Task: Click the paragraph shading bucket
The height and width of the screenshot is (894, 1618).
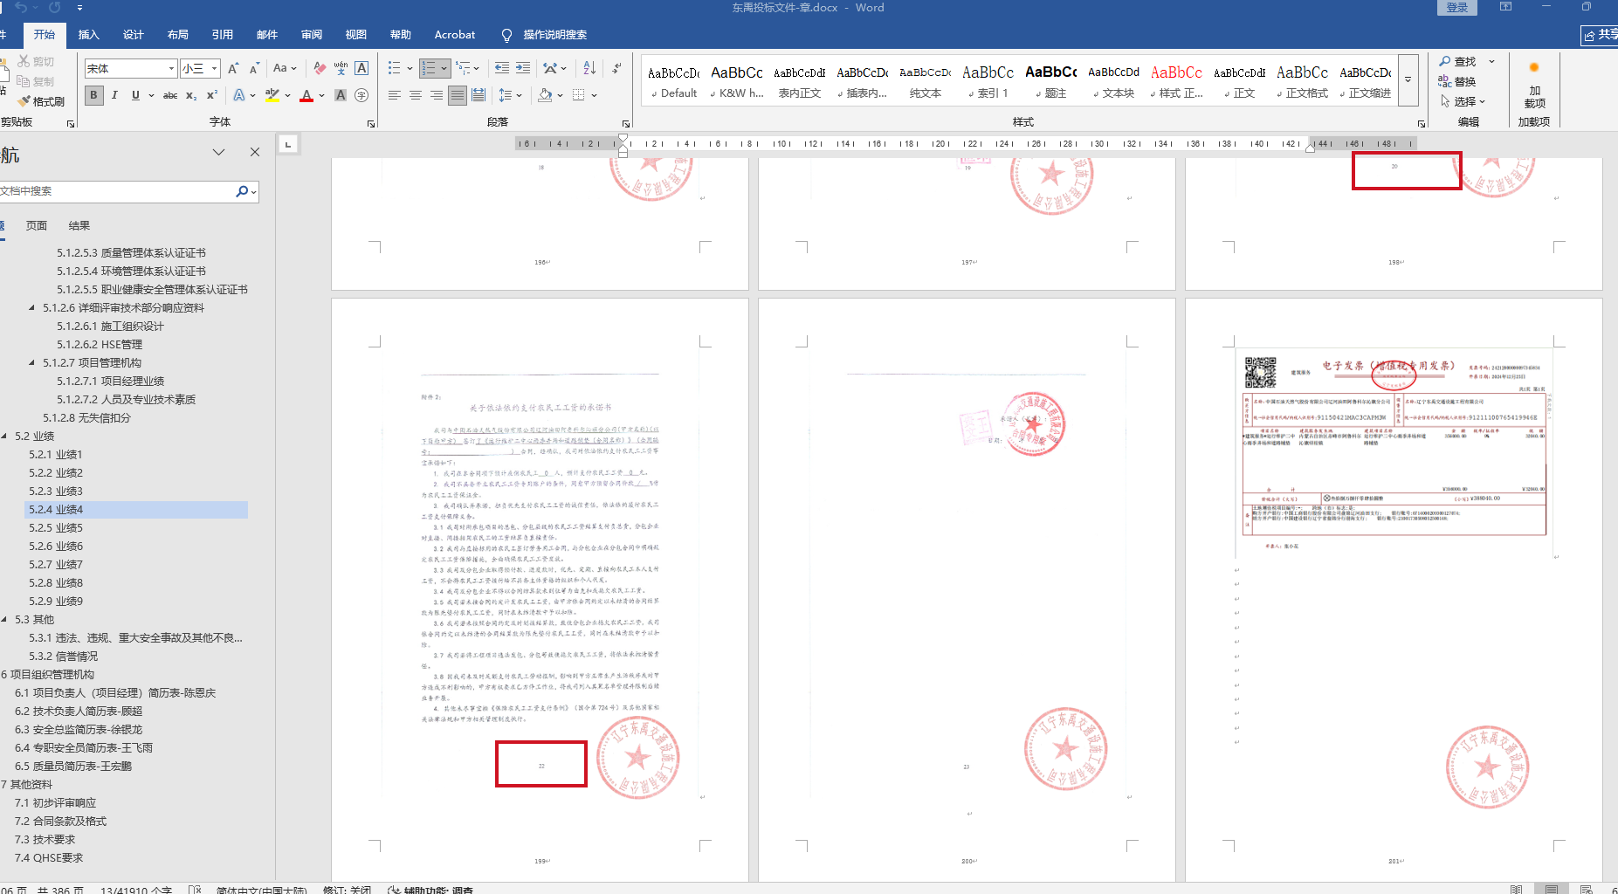Action: [545, 95]
